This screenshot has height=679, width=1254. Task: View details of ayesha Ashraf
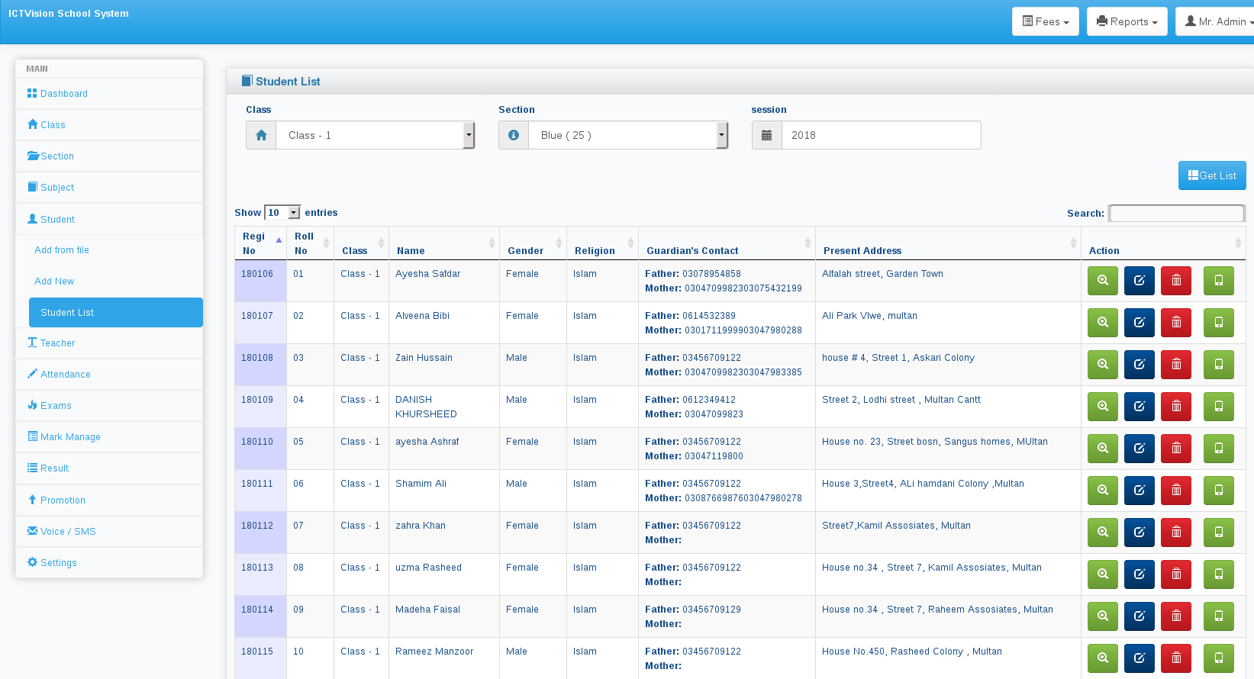point(1103,449)
